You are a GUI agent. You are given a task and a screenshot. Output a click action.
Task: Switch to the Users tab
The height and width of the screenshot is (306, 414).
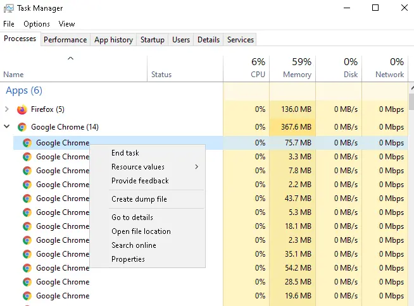pos(181,40)
